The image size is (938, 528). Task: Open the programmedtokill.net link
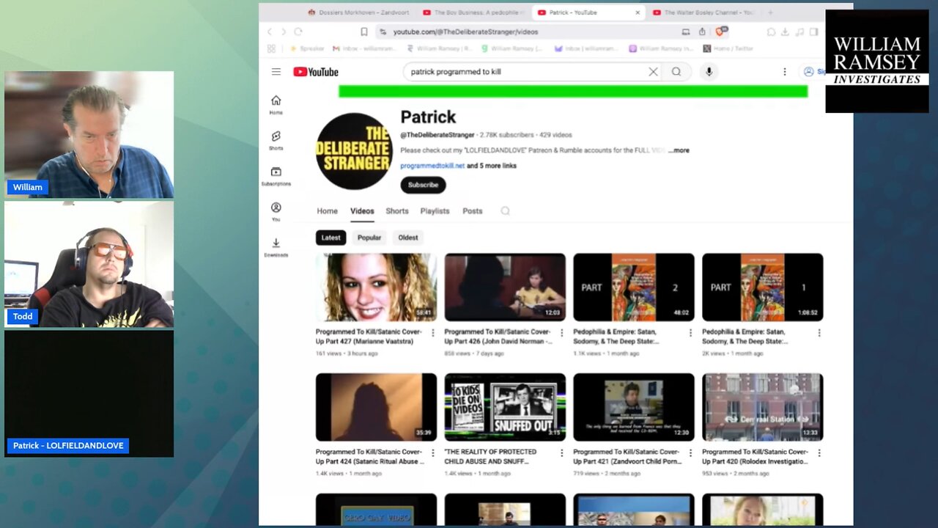tap(432, 166)
